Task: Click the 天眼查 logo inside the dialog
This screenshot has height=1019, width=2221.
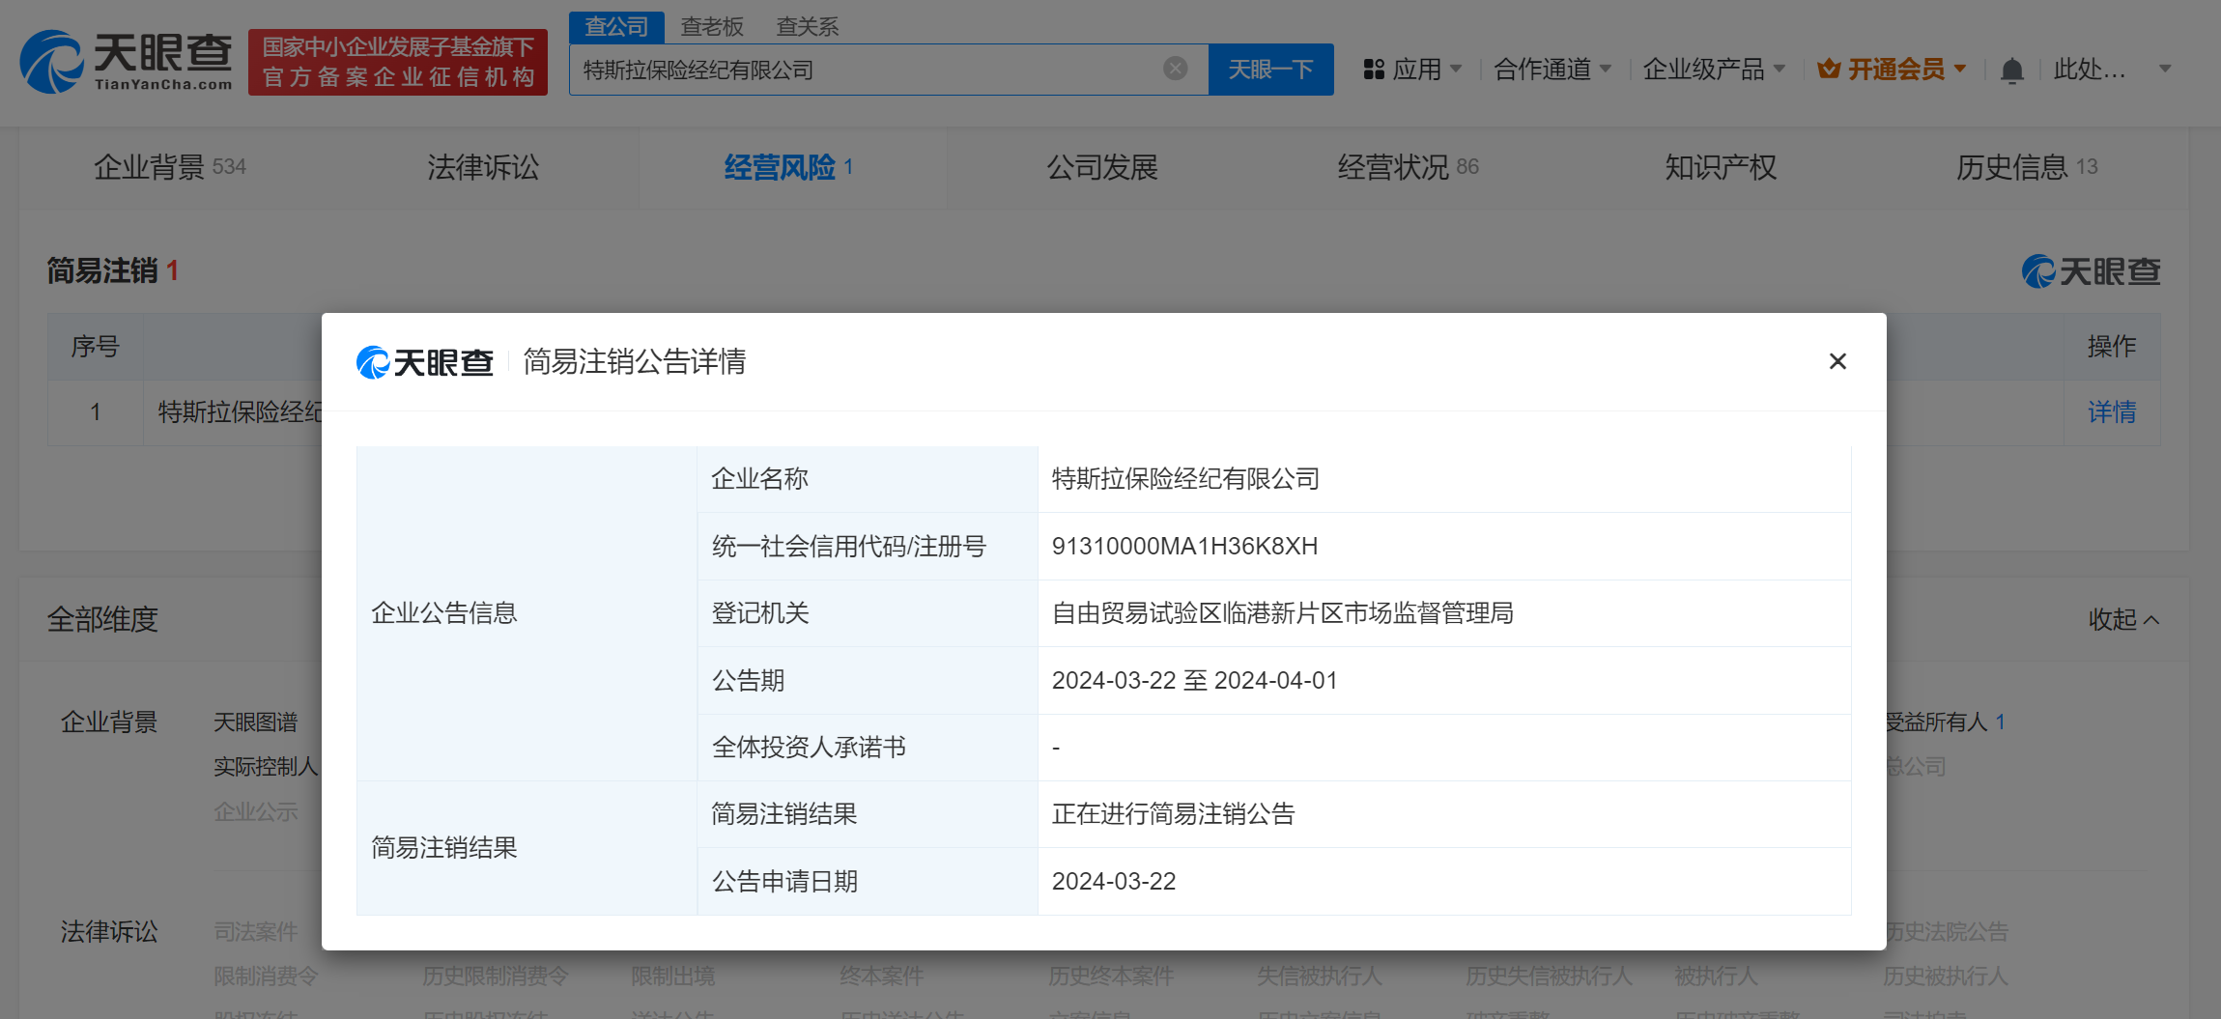Action: pos(425,362)
